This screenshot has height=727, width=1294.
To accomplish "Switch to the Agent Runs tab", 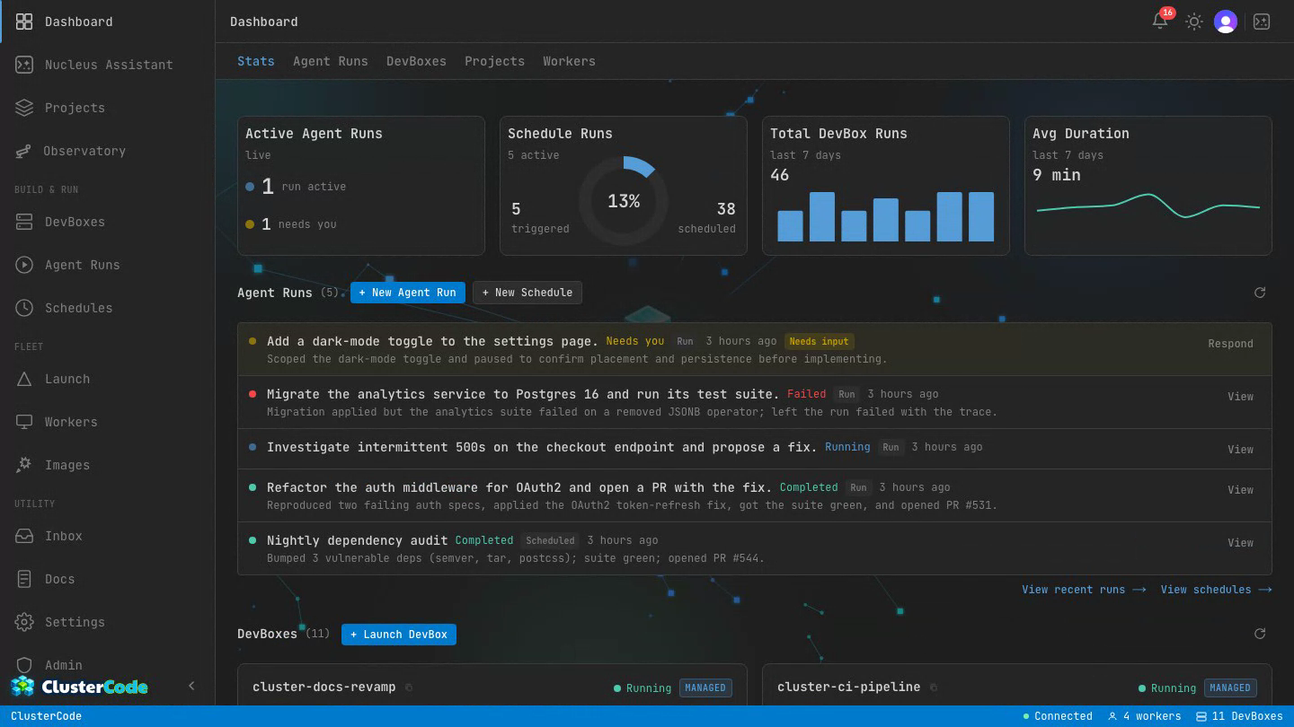I will (331, 61).
